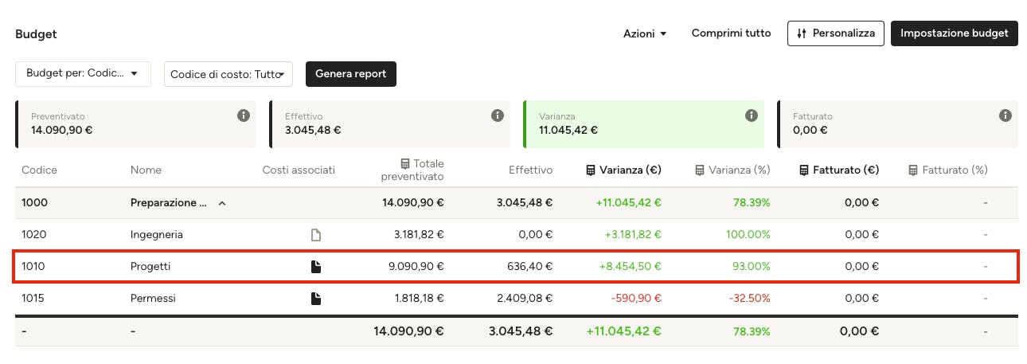This screenshot has height=364, width=1027.
Task: Click 100.00% variance percentage
Action: point(748,235)
